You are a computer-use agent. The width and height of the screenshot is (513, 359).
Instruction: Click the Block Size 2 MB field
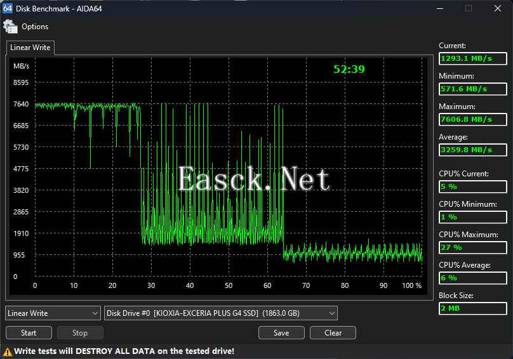tap(473, 308)
